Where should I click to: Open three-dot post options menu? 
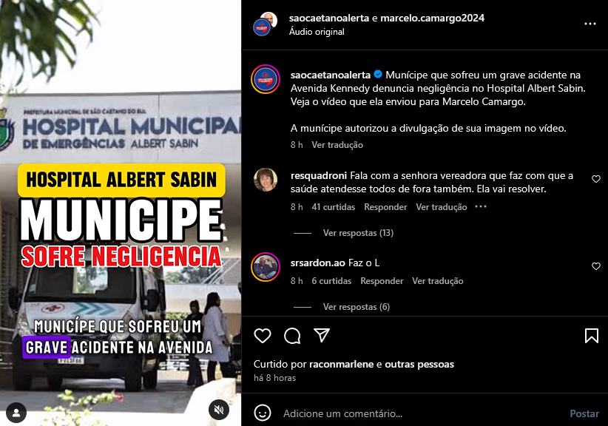[590, 24]
